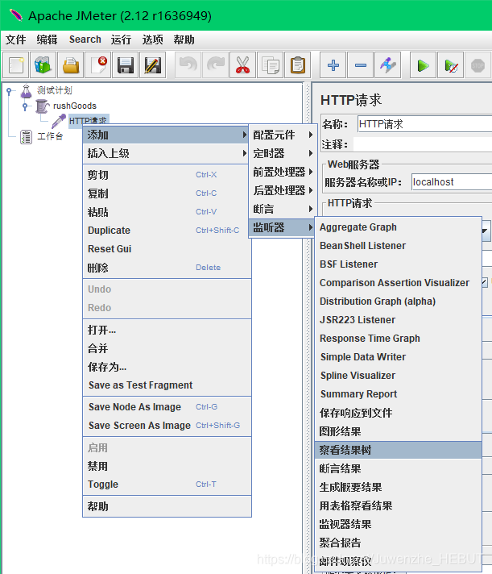Screen dimensions: 492x574
Task: Select the 工作台 tree item
Action: coord(50,137)
